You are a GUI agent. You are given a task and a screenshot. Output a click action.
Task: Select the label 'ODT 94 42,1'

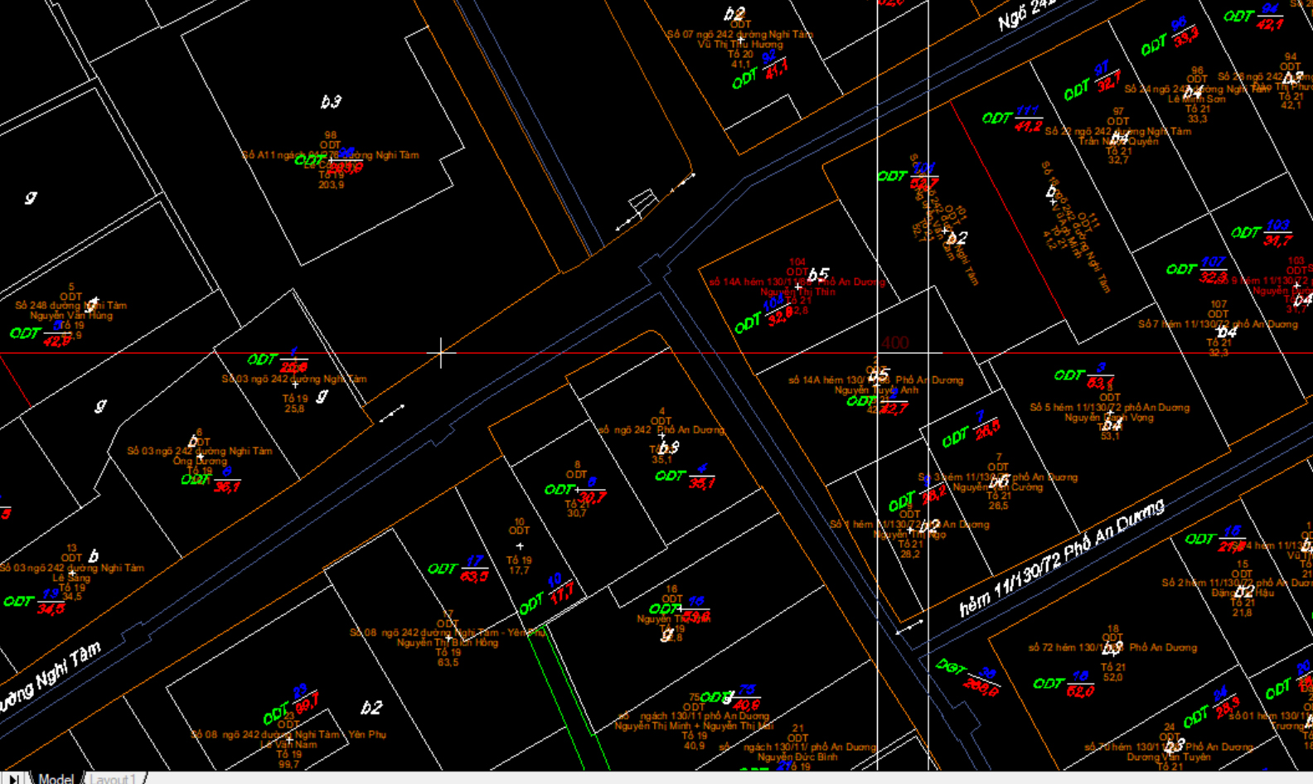(x=1253, y=17)
